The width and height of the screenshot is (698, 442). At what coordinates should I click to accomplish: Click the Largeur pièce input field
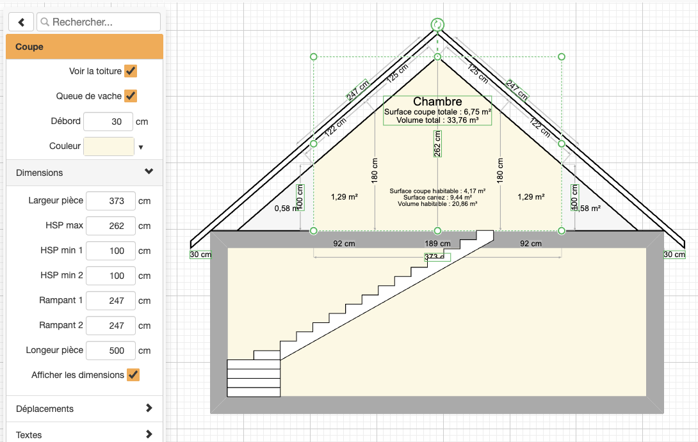(x=110, y=201)
